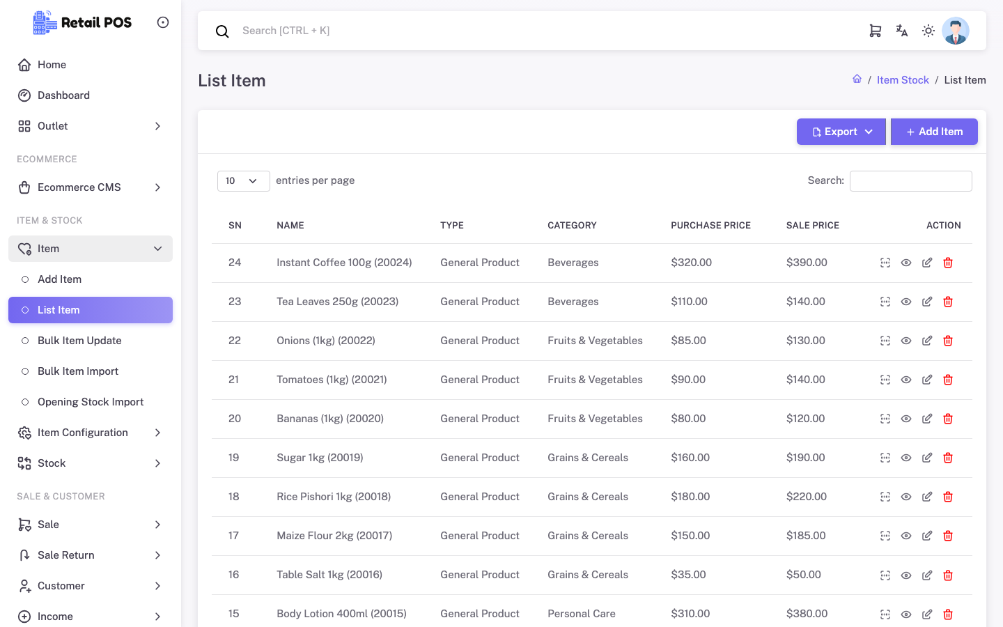The image size is (1003, 627).
Task: Open the Export dropdown
Action: click(841, 132)
